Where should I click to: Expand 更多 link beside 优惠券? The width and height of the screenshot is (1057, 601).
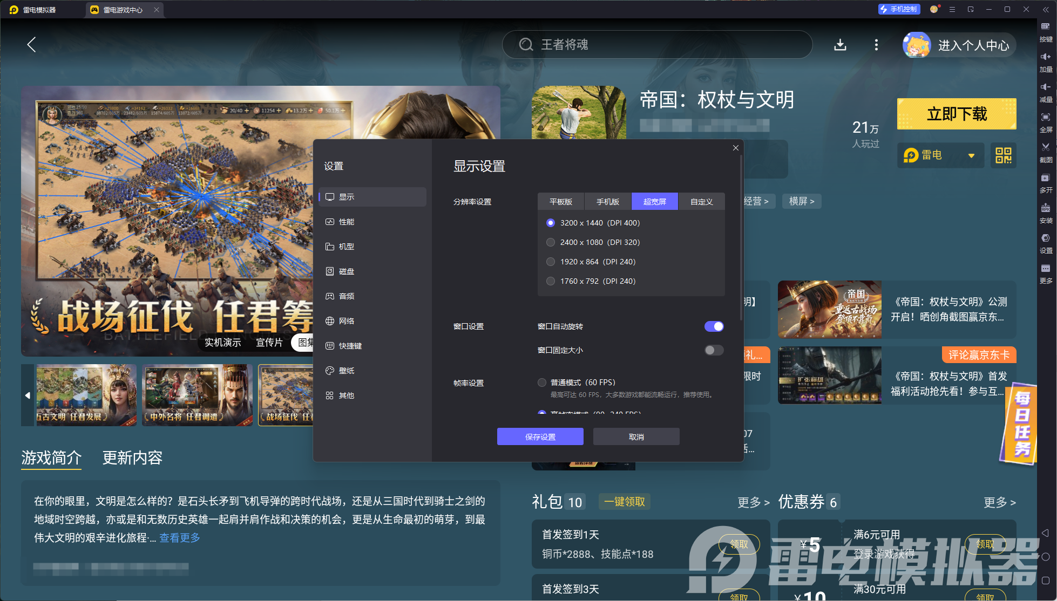coord(999,502)
